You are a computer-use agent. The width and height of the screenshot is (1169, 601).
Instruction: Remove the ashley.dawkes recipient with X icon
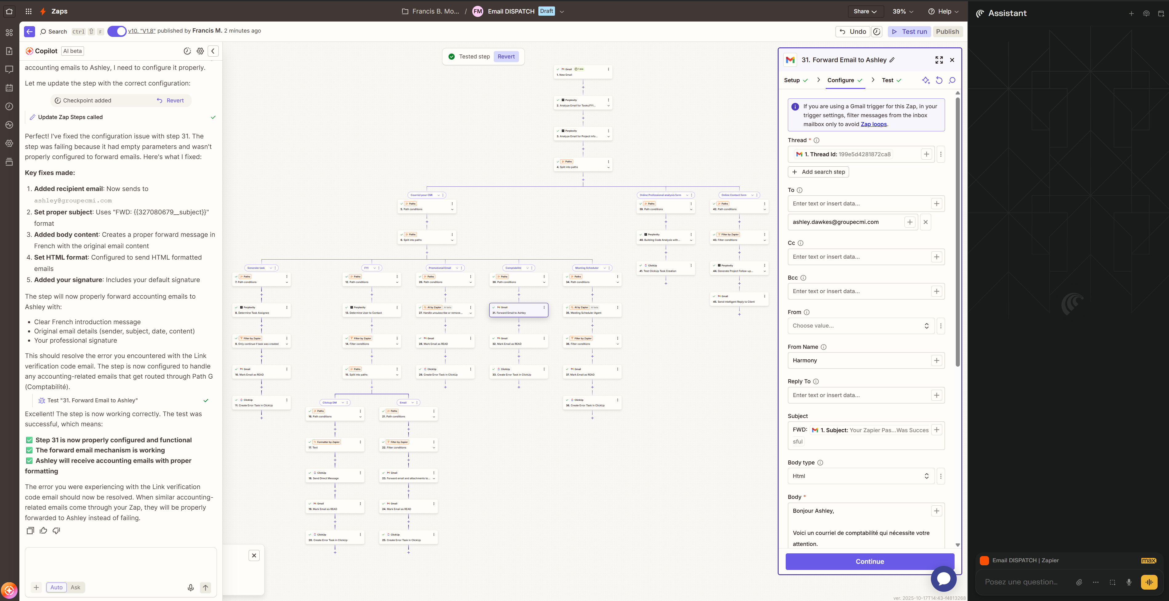(925, 222)
